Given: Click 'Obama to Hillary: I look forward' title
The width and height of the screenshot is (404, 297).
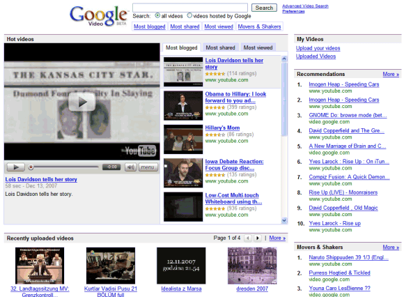Looking at the screenshot, I should pos(235,97).
